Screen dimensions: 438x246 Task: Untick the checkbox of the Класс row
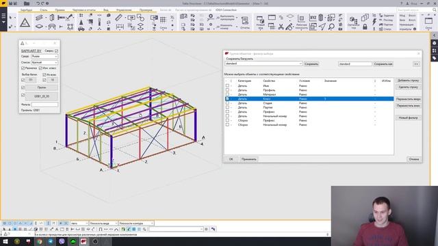227,98
